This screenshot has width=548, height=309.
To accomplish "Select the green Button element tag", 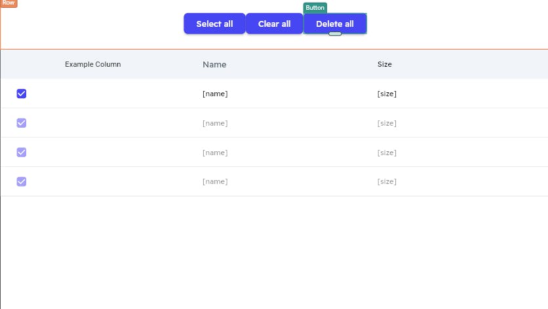I will pos(315,8).
